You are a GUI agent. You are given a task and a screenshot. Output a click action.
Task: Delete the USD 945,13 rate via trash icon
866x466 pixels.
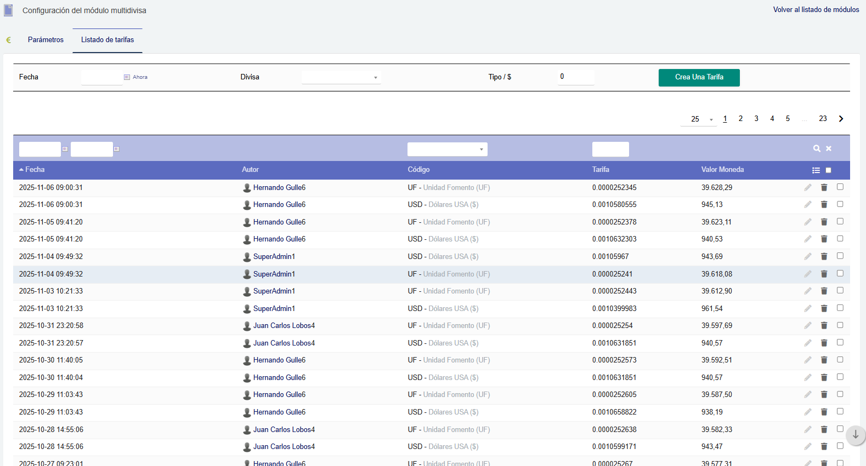point(824,205)
